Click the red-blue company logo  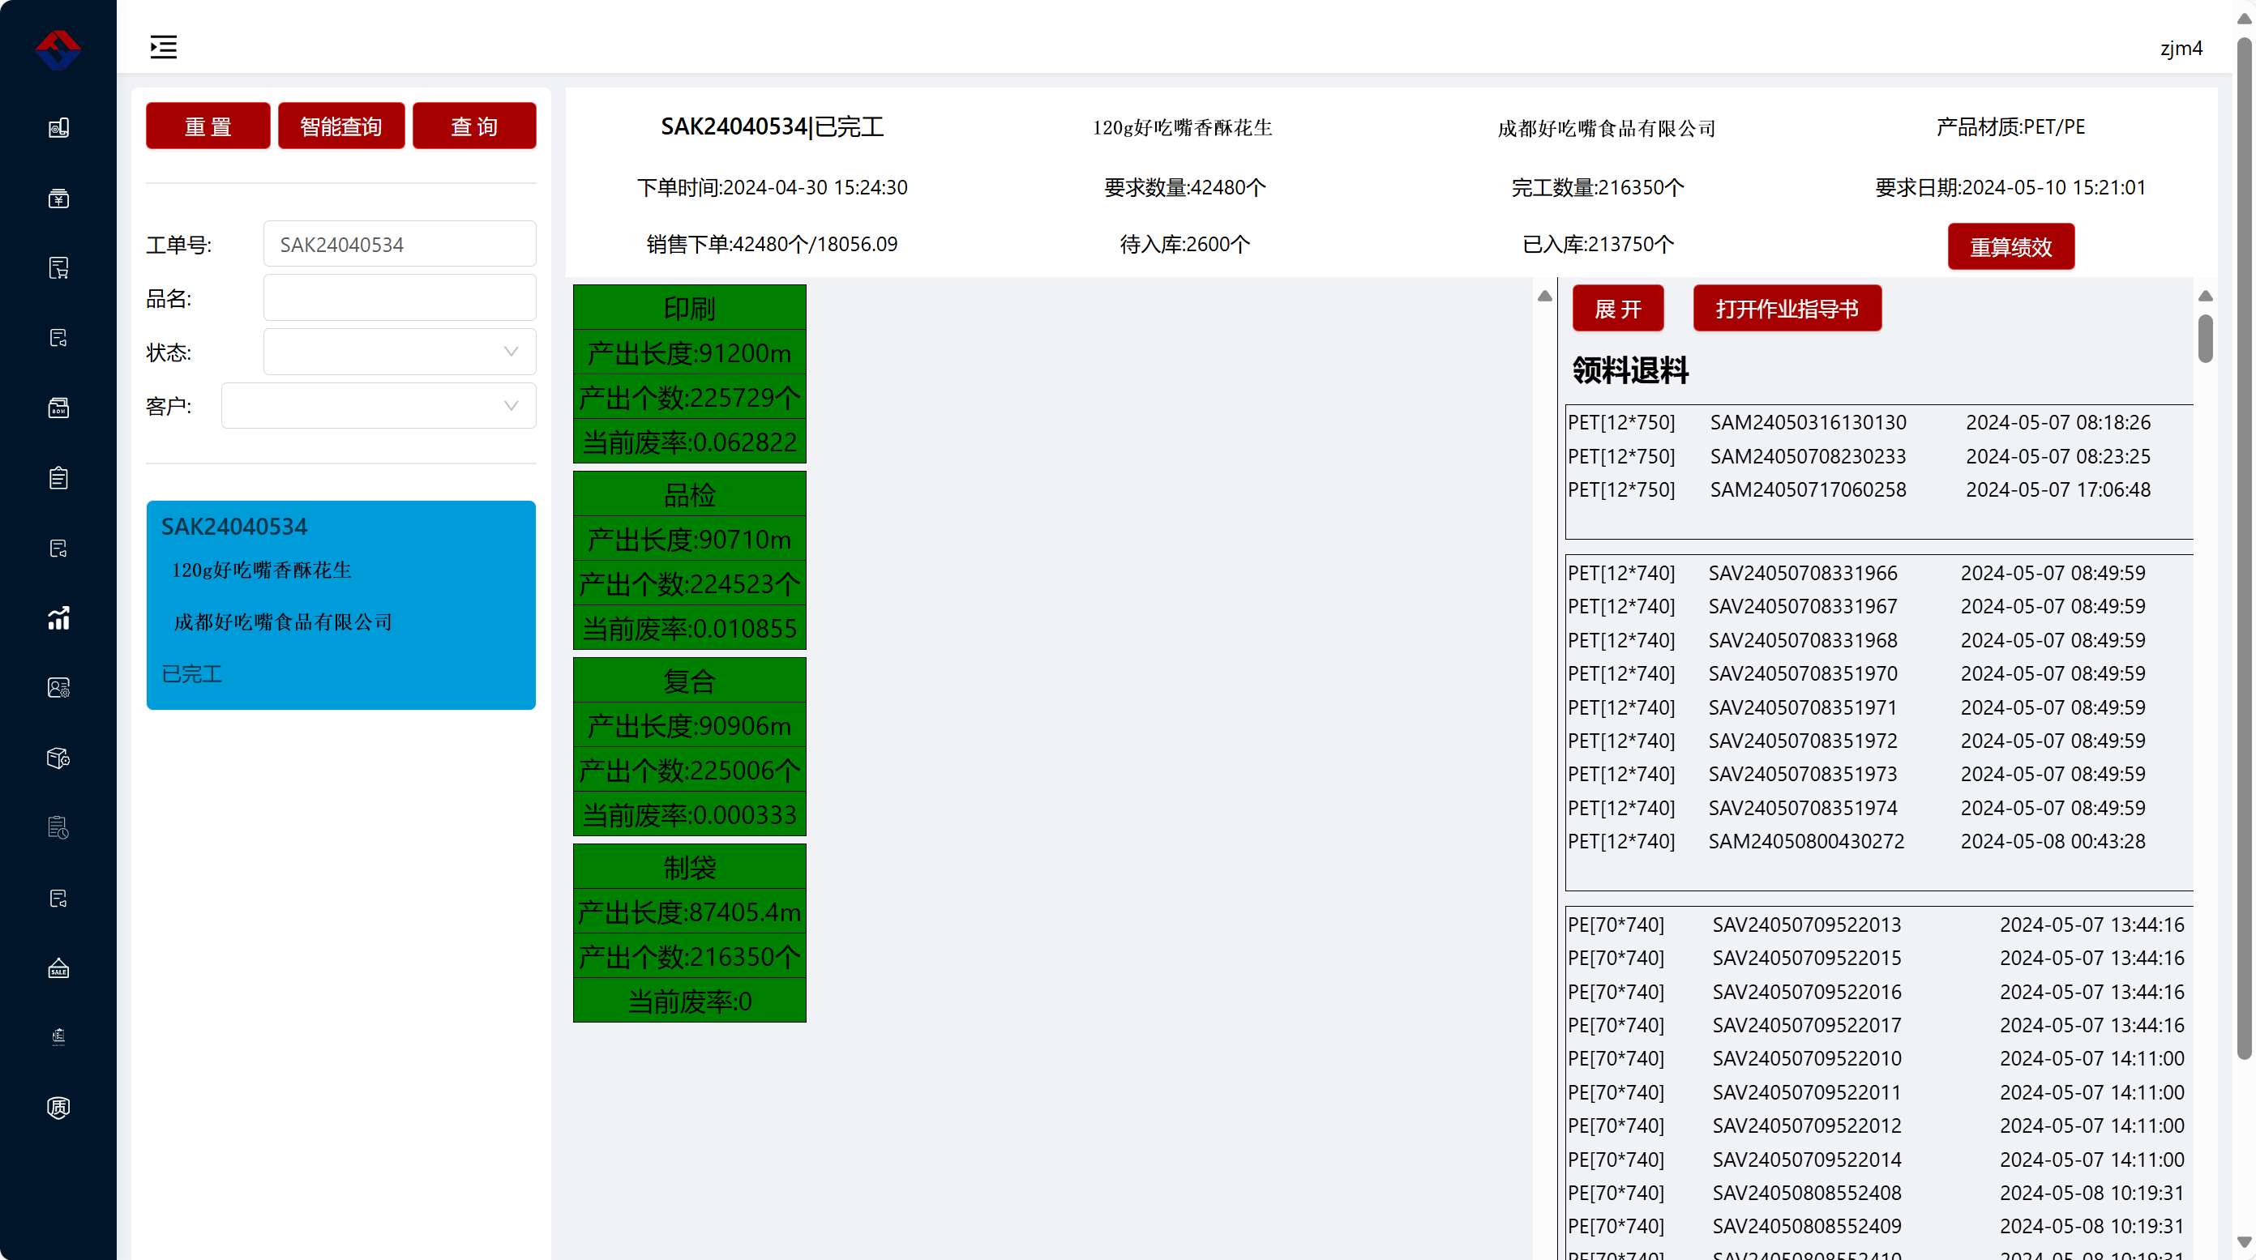[58, 49]
